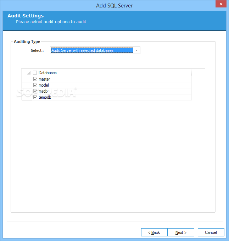The height and width of the screenshot is (241, 229).
Task: Go to the previous step with Back
Action: coord(154,232)
